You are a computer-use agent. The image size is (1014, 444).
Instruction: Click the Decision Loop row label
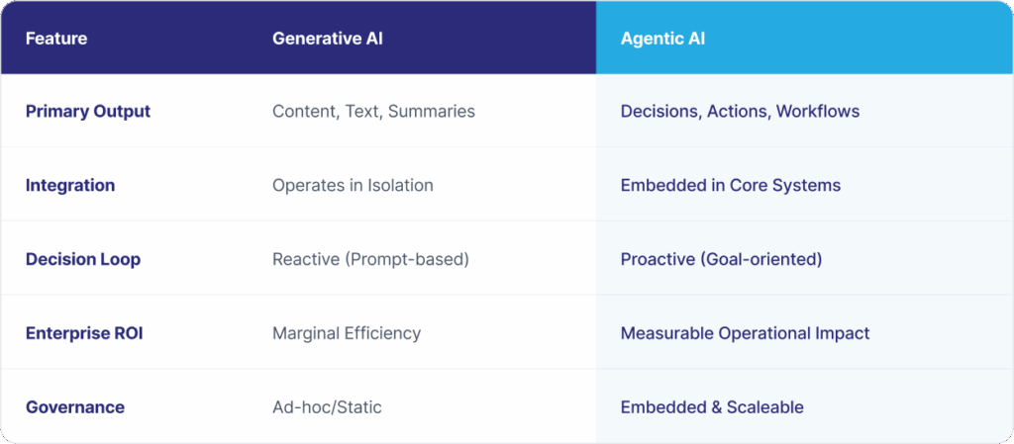(x=83, y=259)
